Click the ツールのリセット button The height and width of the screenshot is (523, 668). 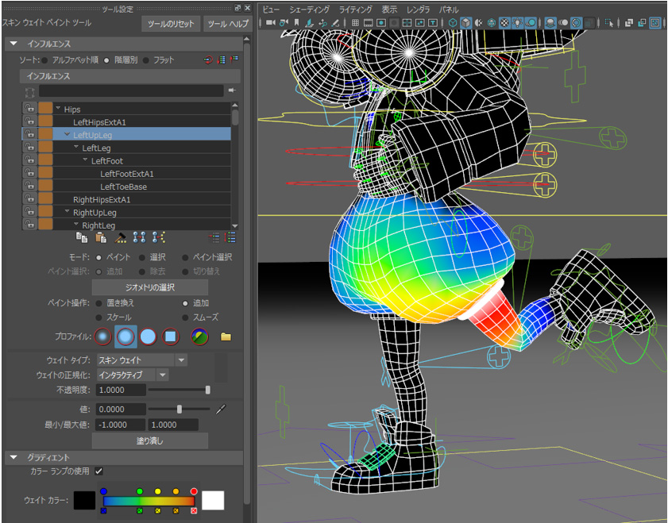point(171,24)
